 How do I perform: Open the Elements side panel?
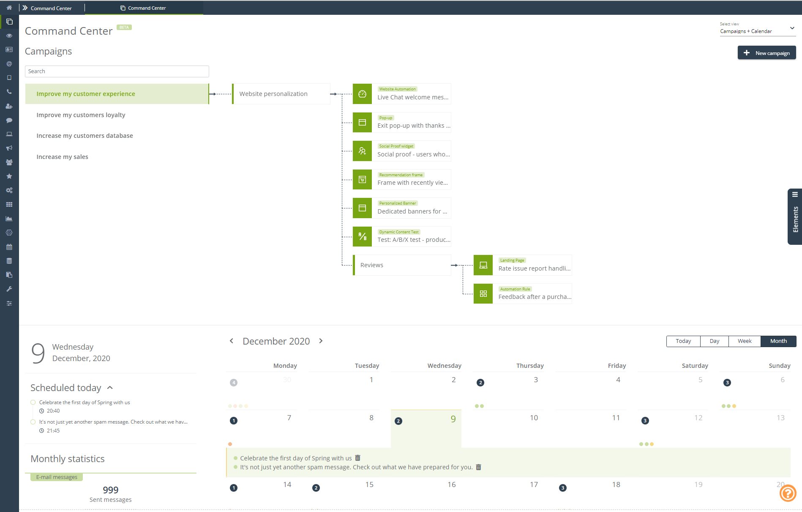pos(795,216)
